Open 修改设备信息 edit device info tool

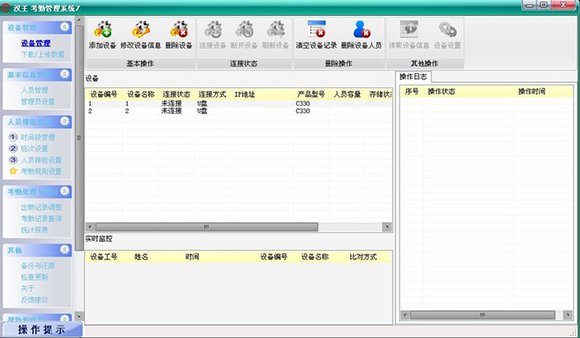141,29
